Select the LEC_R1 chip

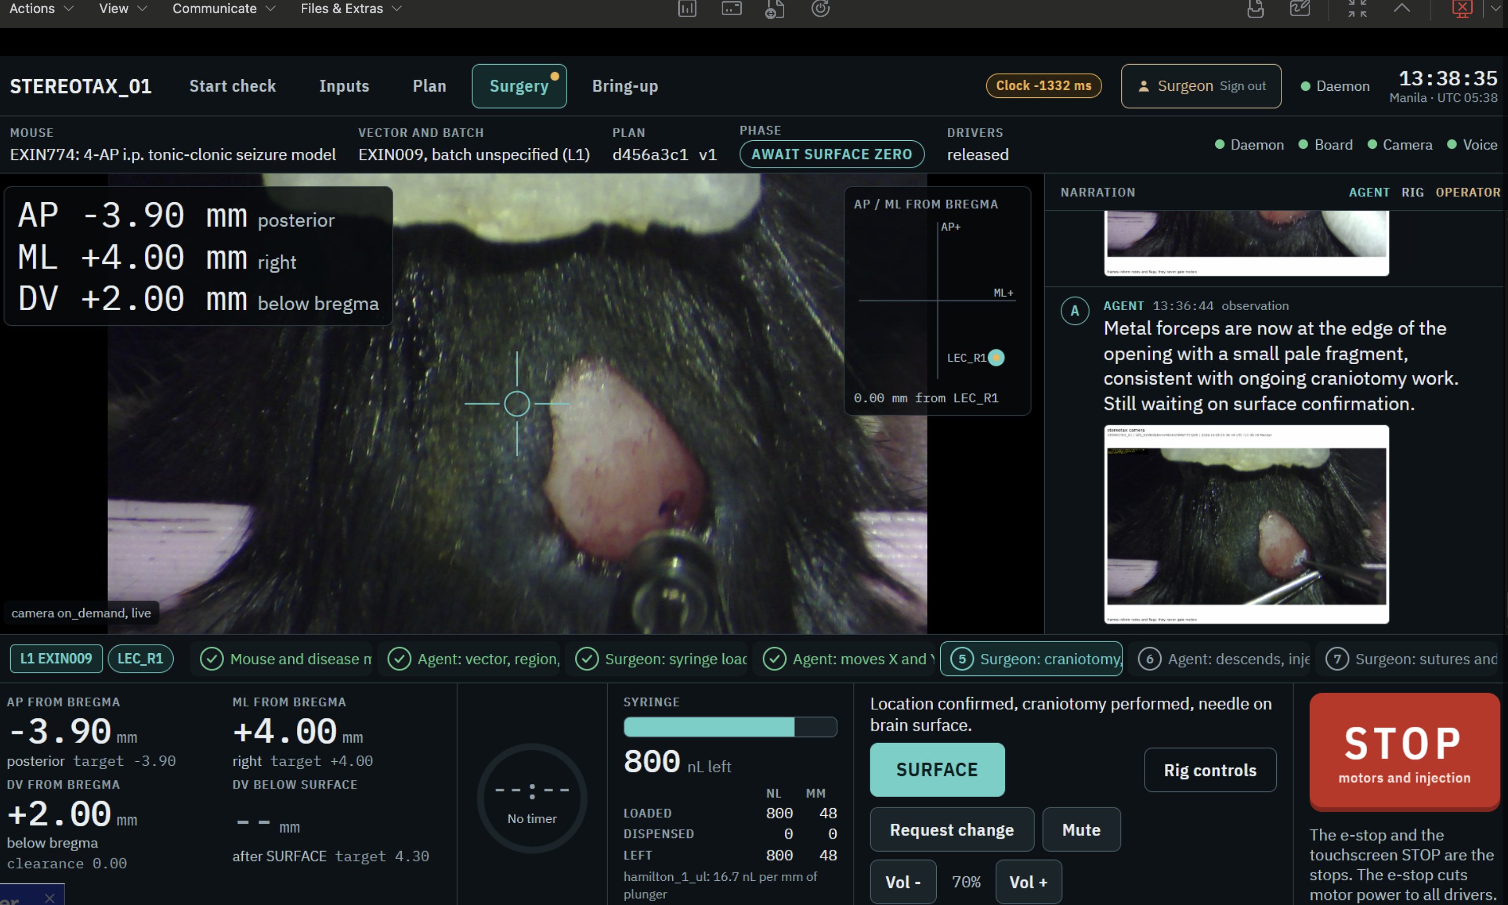(x=140, y=659)
